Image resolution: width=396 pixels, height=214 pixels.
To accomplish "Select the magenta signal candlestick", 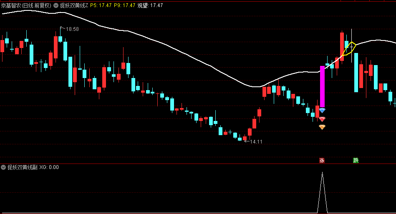I will tap(322, 86).
